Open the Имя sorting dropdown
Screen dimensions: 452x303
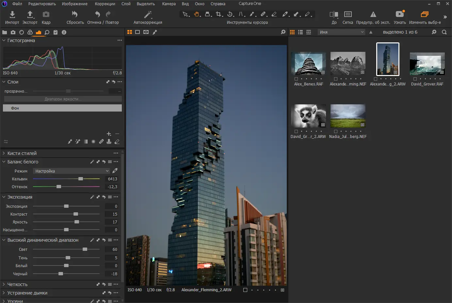(x=341, y=32)
